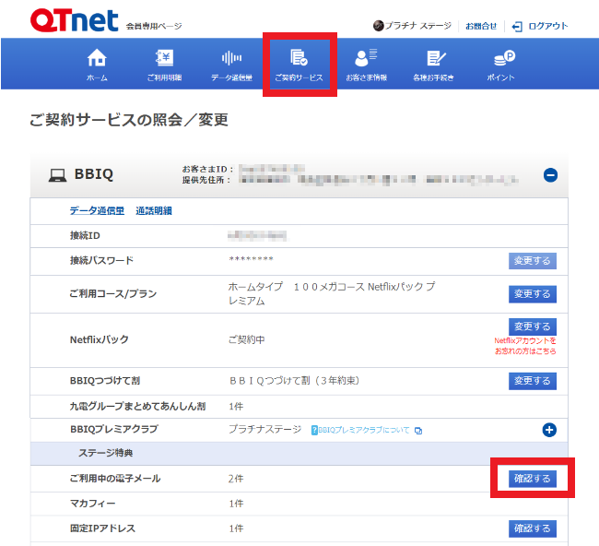
Task: Click 変更する for Netflixパック
Action: [x=532, y=326]
